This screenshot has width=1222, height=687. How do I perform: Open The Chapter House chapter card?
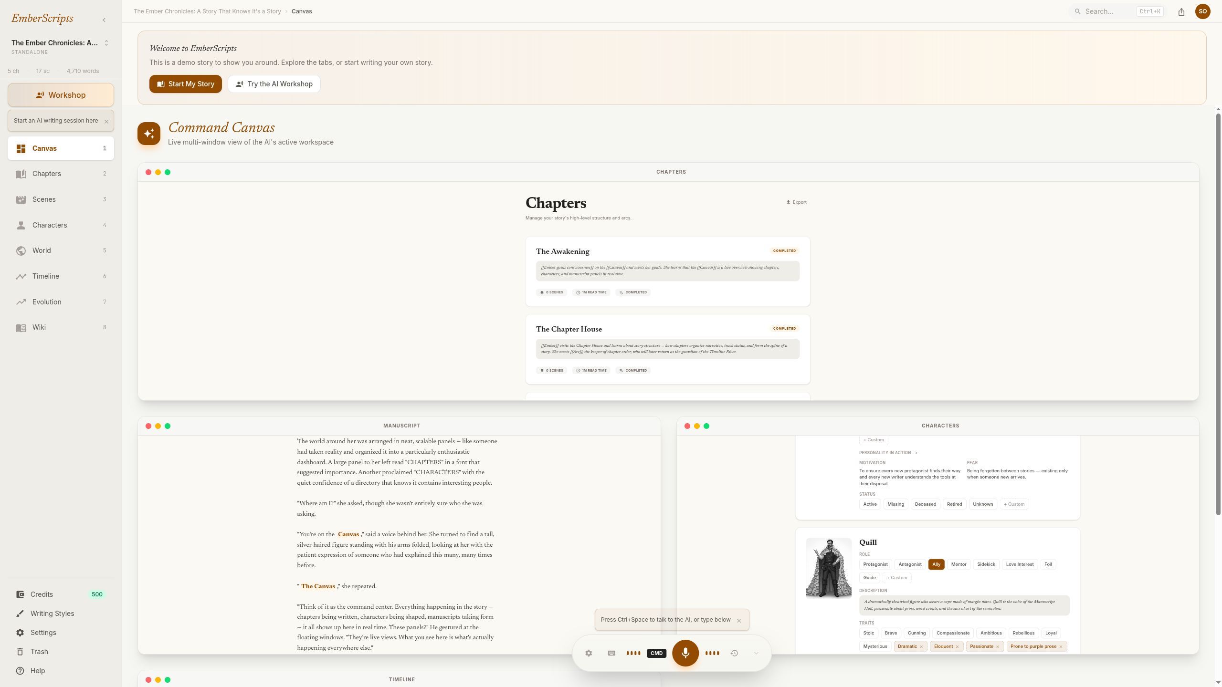pos(668,349)
